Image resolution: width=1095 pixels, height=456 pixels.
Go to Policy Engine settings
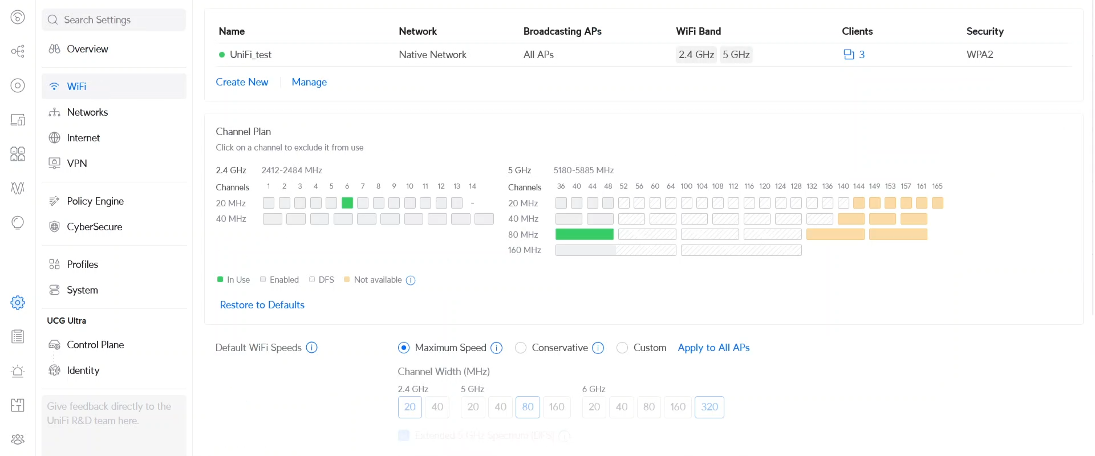(x=95, y=201)
